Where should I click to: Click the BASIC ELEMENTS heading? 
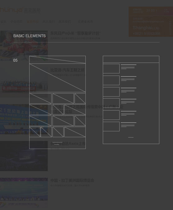click(30, 36)
